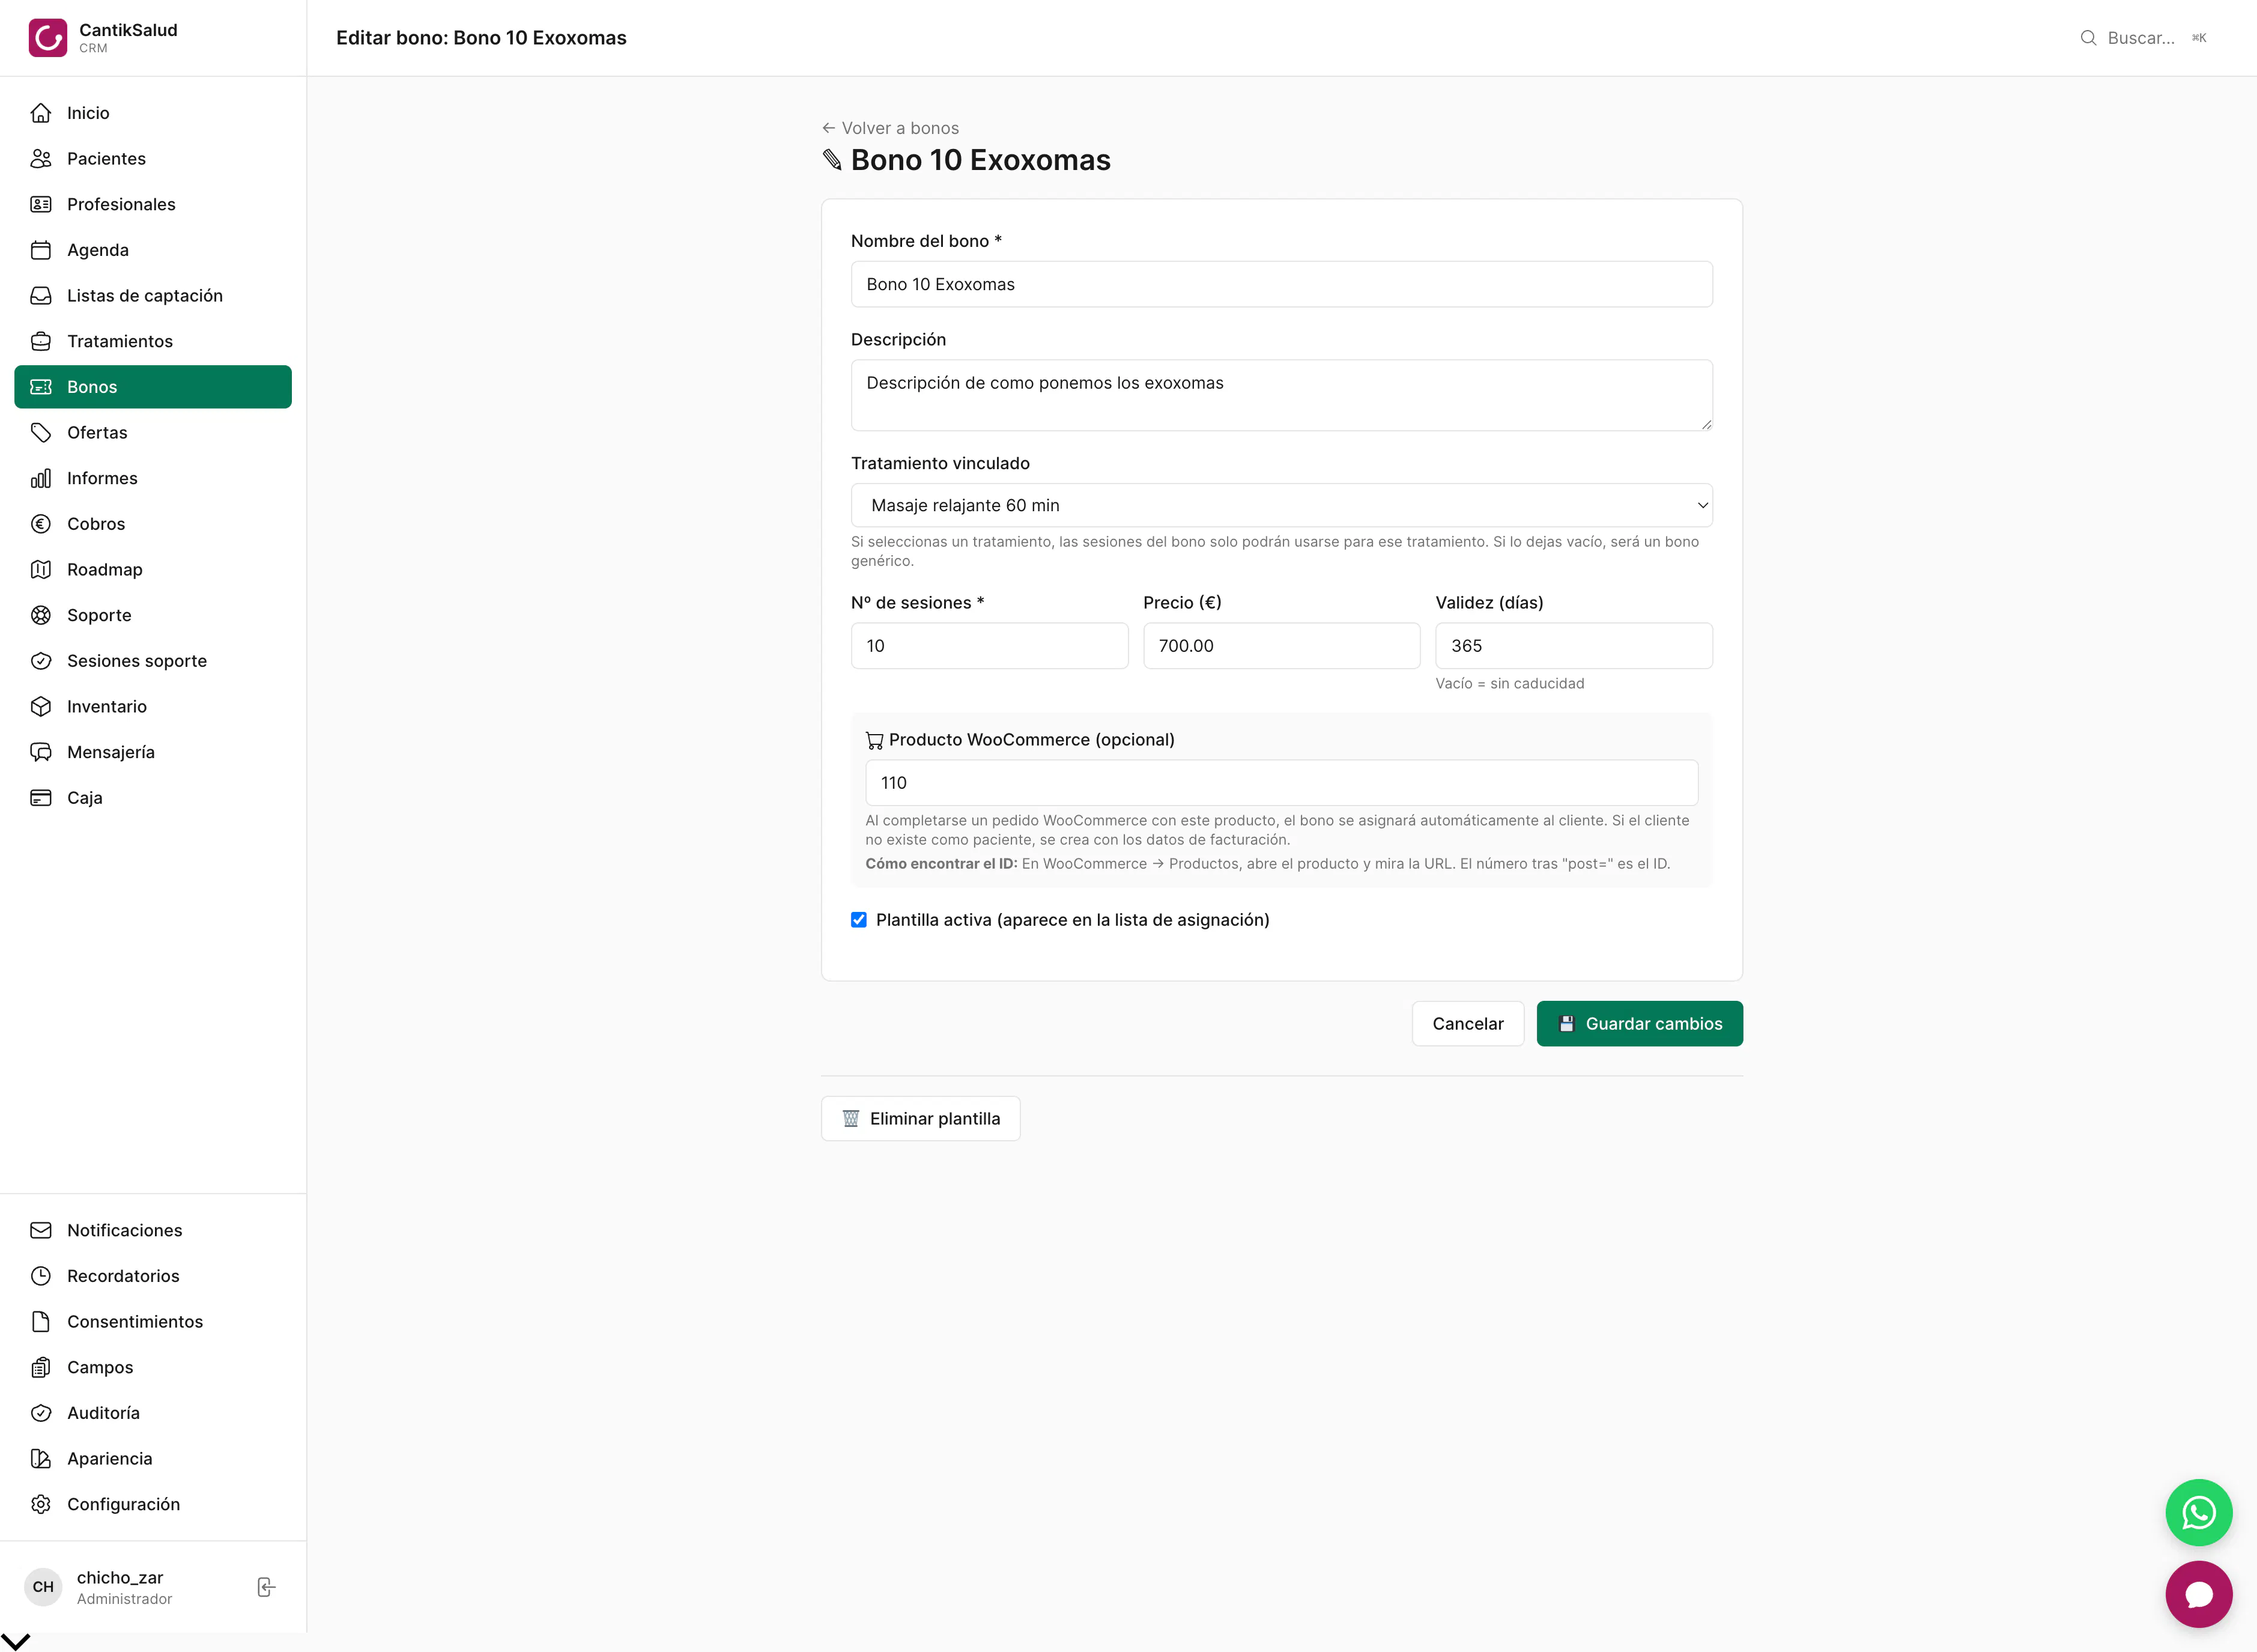Open Inicio home icon in sidebar
Screen dimensions: 2257x1652
[x=41, y=113]
